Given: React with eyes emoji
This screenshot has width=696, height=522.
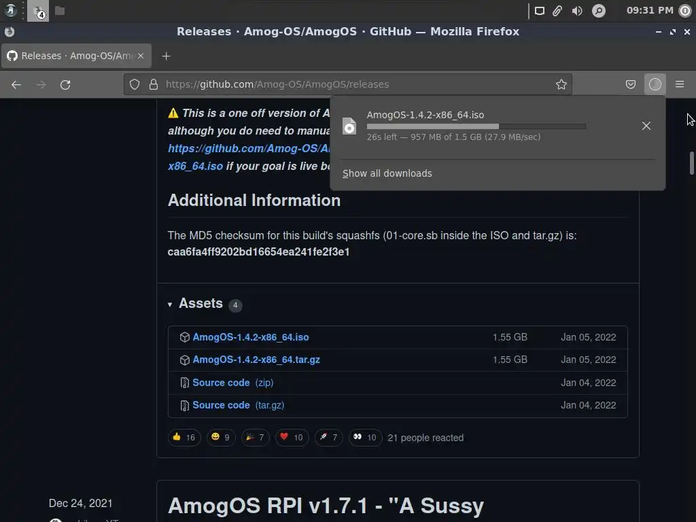Looking at the screenshot, I should (365, 438).
